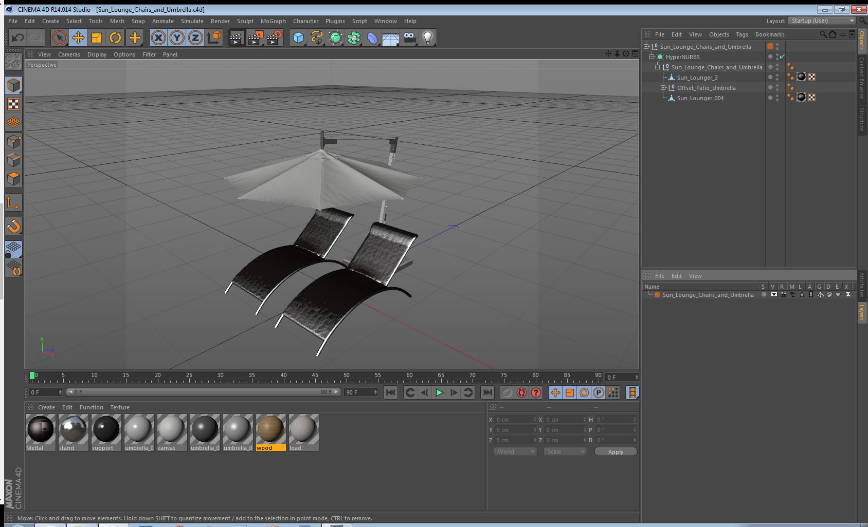Add a Cube primitive object
This screenshot has width=868, height=527.
click(x=298, y=37)
